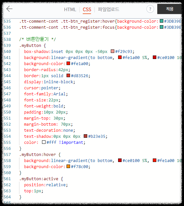Click line number 557

(7, 154)
